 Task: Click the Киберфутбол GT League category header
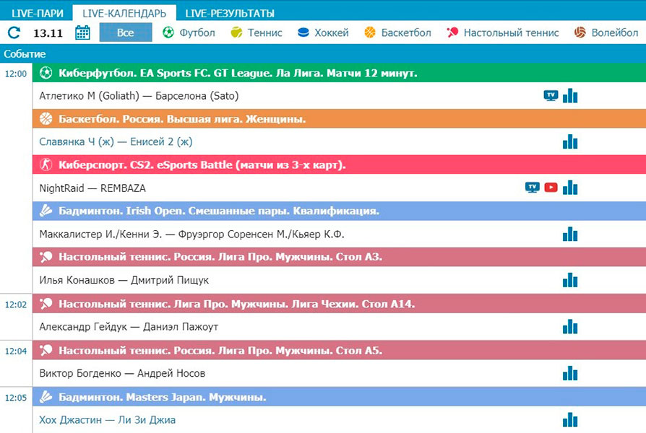237,73
